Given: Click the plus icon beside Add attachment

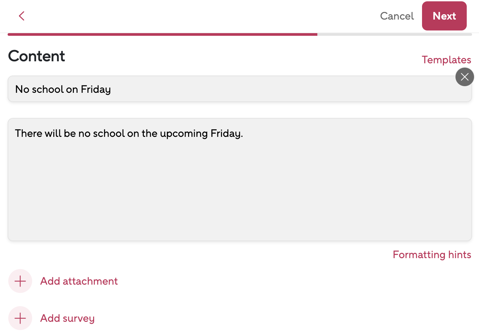Looking at the screenshot, I should pos(20,281).
